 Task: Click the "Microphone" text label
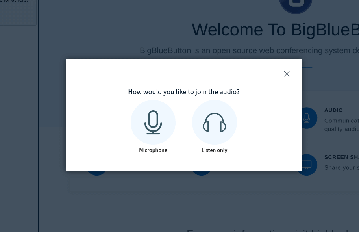pyautogui.click(x=153, y=150)
